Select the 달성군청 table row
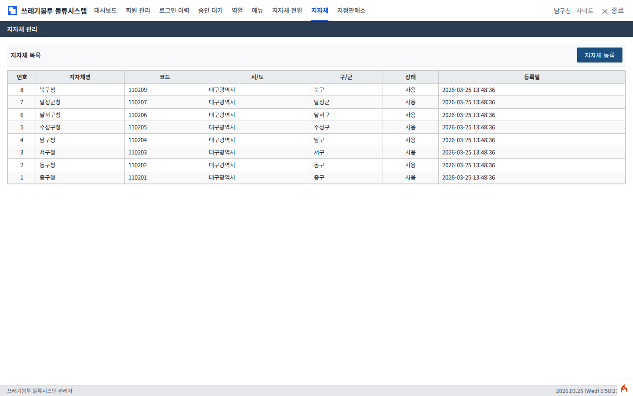 (x=50, y=102)
